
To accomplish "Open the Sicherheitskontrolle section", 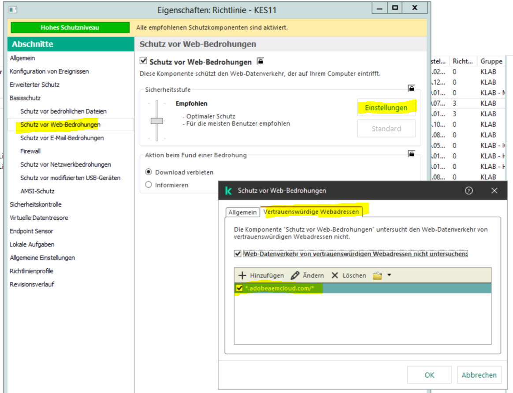I will tap(36, 205).
